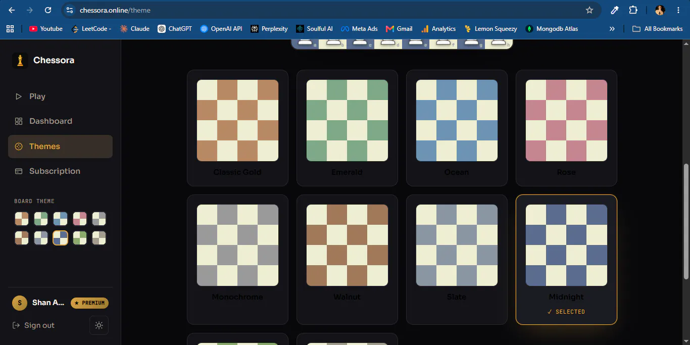Select the Themes item in sidebar

point(60,146)
